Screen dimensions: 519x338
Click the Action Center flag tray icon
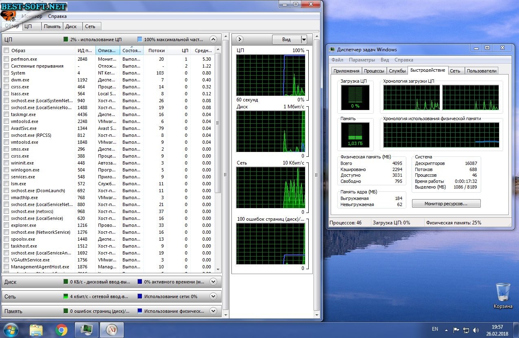coord(456,329)
